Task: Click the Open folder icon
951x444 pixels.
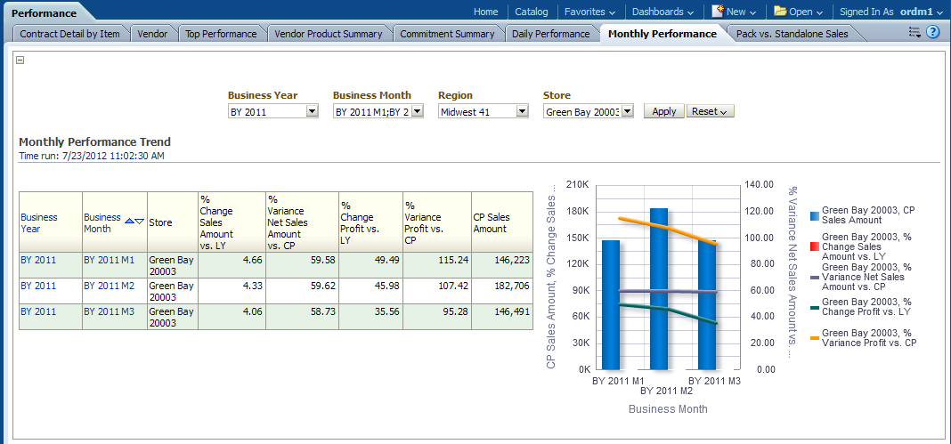Action: (780, 12)
